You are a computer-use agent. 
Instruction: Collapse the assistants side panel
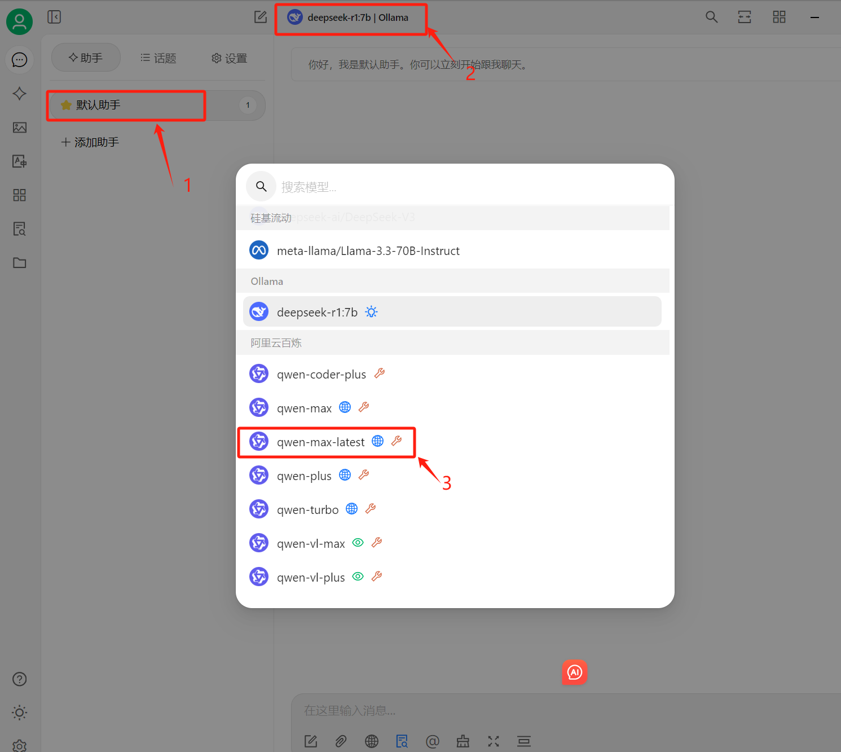tap(54, 17)
